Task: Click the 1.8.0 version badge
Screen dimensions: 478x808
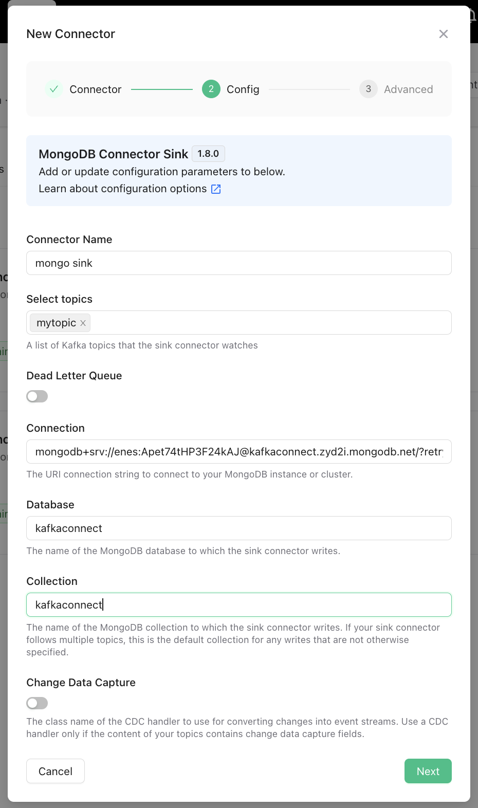Action: pyautogui.click(x=208, y=154)
